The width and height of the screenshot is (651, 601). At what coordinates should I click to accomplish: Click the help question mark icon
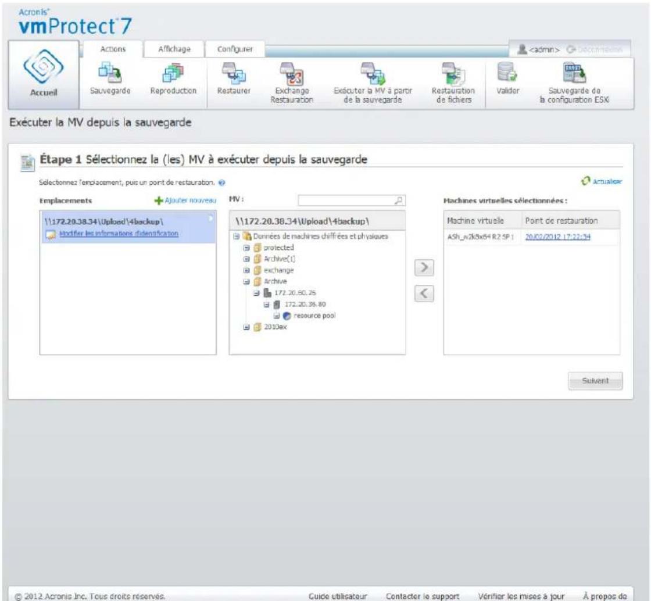221,183
